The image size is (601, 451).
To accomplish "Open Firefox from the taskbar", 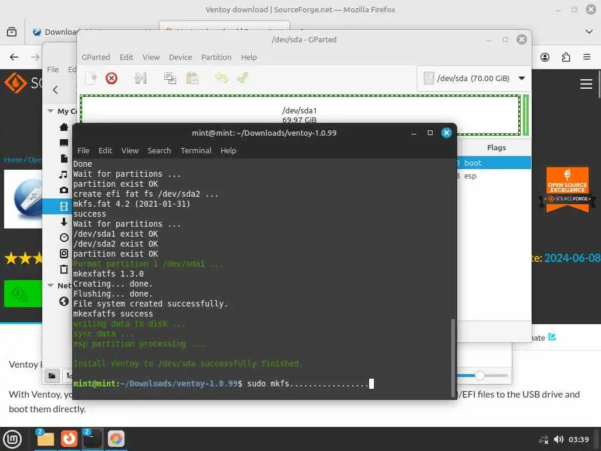I will [x=69, y=439].
